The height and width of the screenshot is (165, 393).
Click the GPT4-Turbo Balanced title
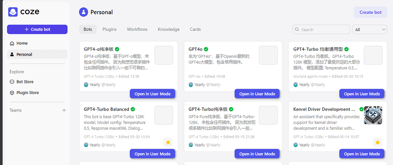[107, 109]
